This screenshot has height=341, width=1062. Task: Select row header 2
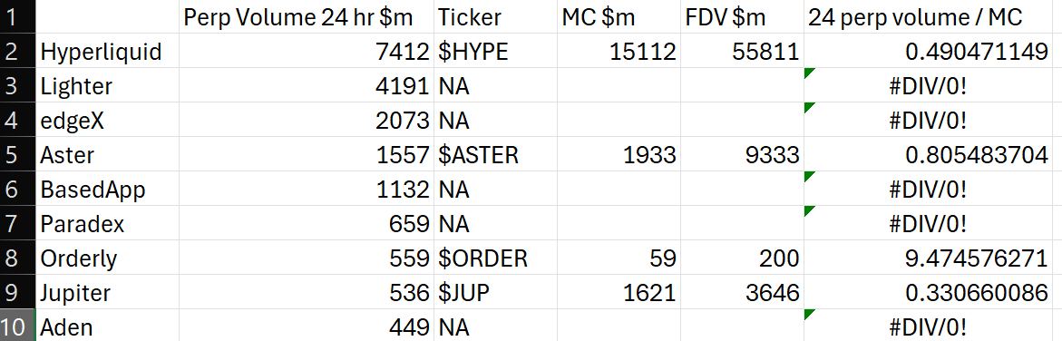pos(17,52)
